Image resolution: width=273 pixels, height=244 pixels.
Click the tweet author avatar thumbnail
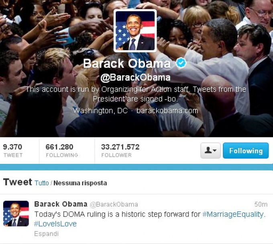[x=16, y=213]
